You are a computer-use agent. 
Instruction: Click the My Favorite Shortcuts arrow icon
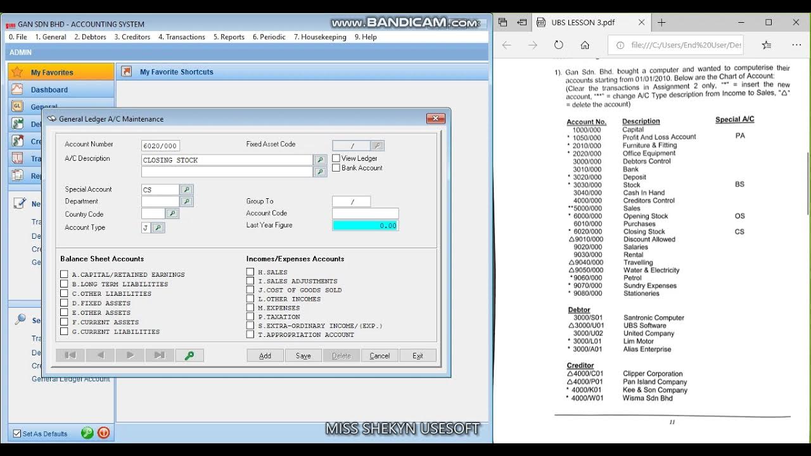(127, 72)
